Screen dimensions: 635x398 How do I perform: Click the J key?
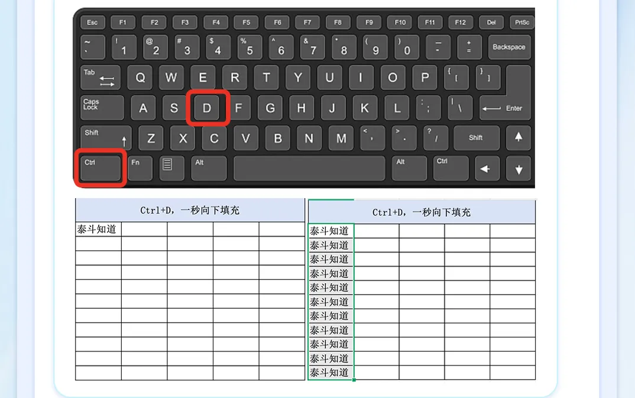[x=333, y=108]
